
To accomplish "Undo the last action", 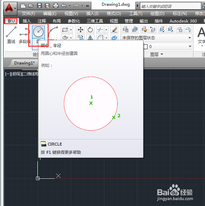I will (64, 6).
